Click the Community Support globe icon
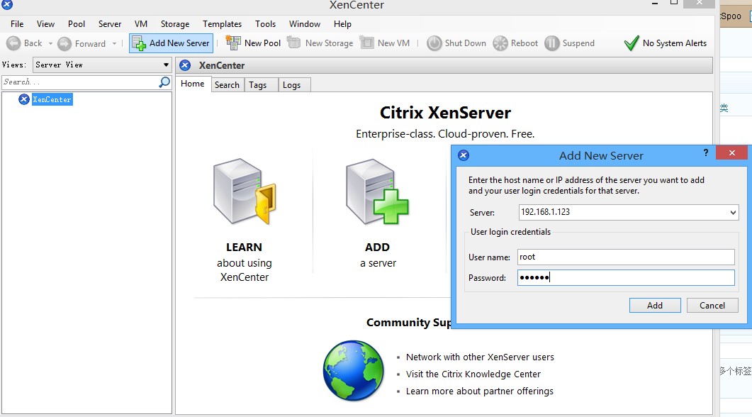This screenshot has height=417, width=752. click(x=354, y=370)
